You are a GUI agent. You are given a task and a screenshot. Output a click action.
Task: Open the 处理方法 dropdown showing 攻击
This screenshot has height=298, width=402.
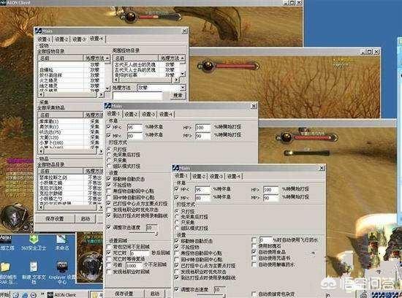click(162, 88)
